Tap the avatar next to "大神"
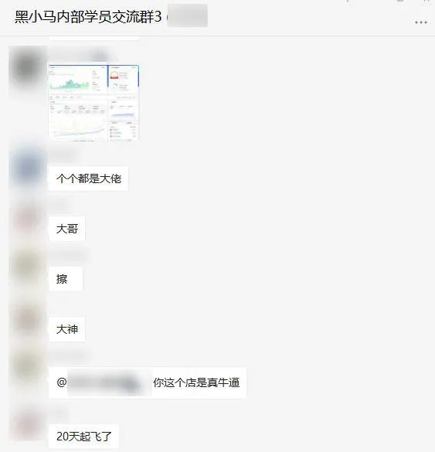Image resolution: width=435 pixels, height=452 pixels. [x=27, y=318]
